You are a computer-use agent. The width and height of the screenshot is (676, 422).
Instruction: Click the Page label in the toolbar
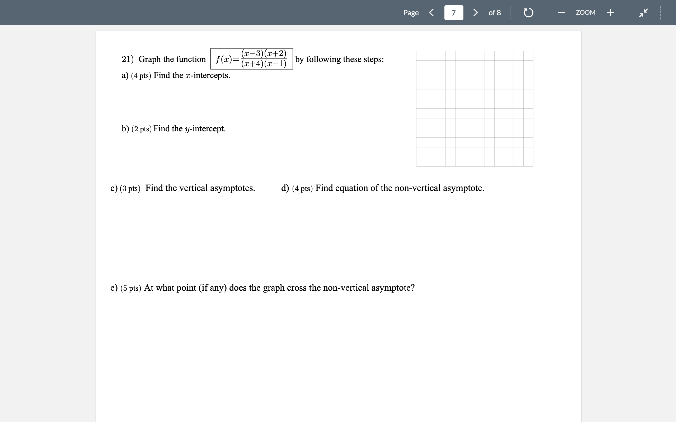click(x=411, y=13)
